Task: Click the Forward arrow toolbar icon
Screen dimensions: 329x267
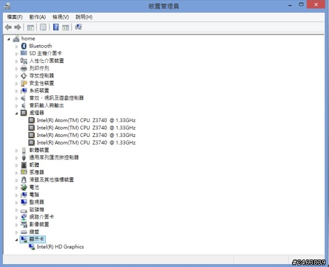Action: pyautogui.click(x=17, y=27)
